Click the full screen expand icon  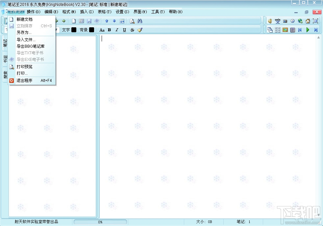click(x=315, y=21)
